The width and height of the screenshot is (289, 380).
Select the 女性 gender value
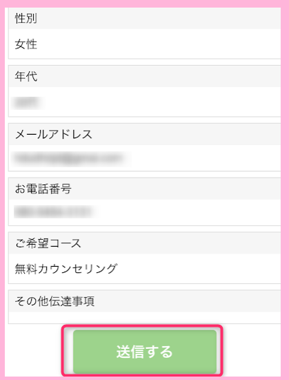(26, 44)
